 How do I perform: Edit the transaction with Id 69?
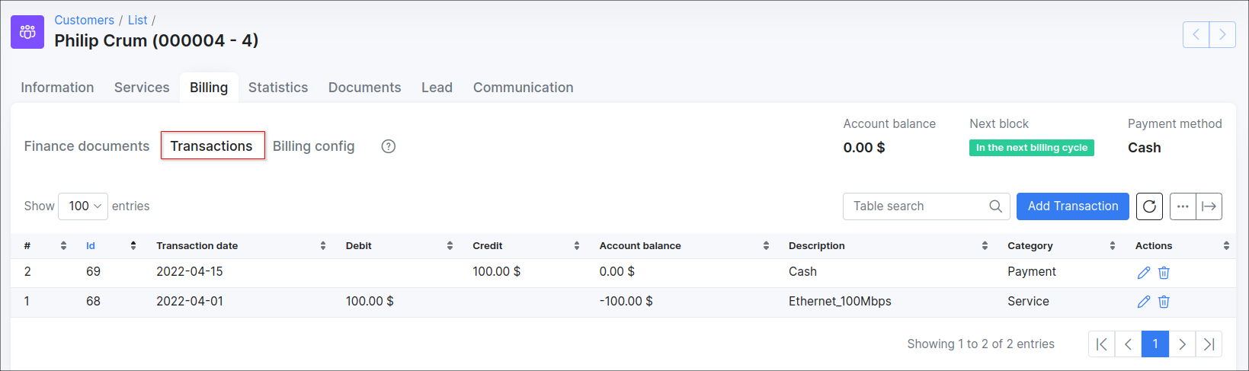pos(1143,273)
